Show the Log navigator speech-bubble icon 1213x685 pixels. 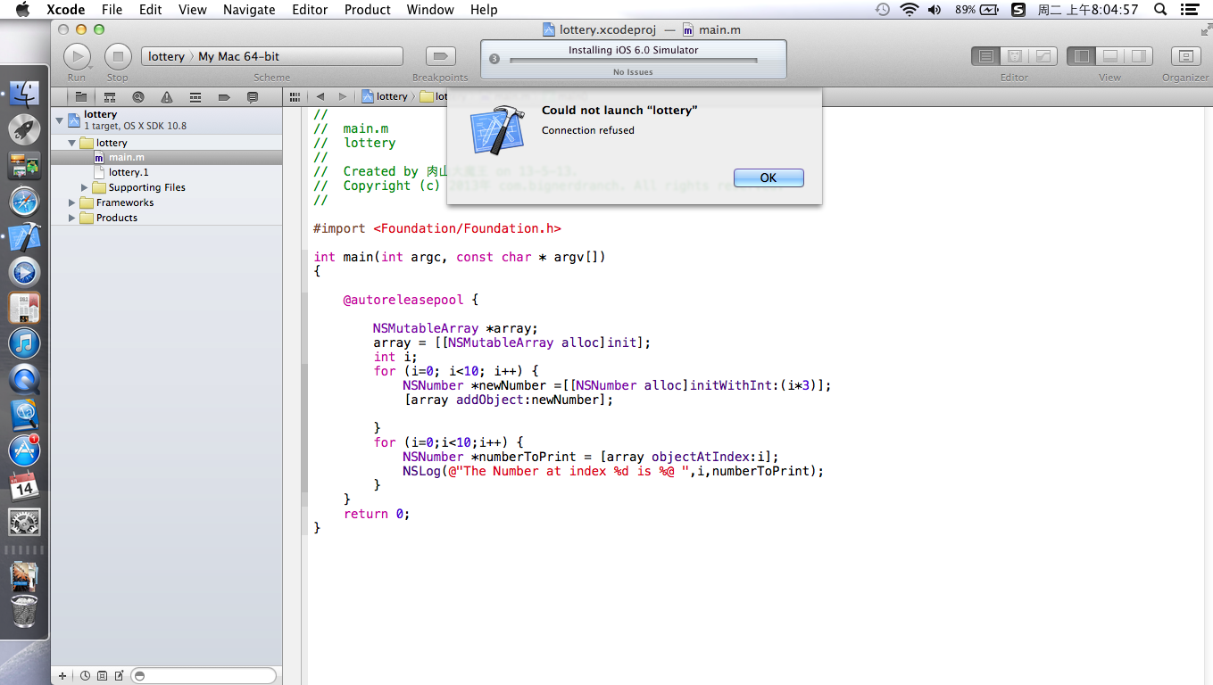coord(253,97)
